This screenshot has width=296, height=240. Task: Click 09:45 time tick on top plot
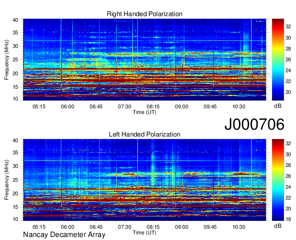[x=210, y=107]
